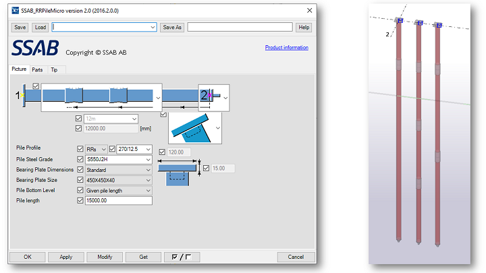Click the OK button

click(28, 257)
